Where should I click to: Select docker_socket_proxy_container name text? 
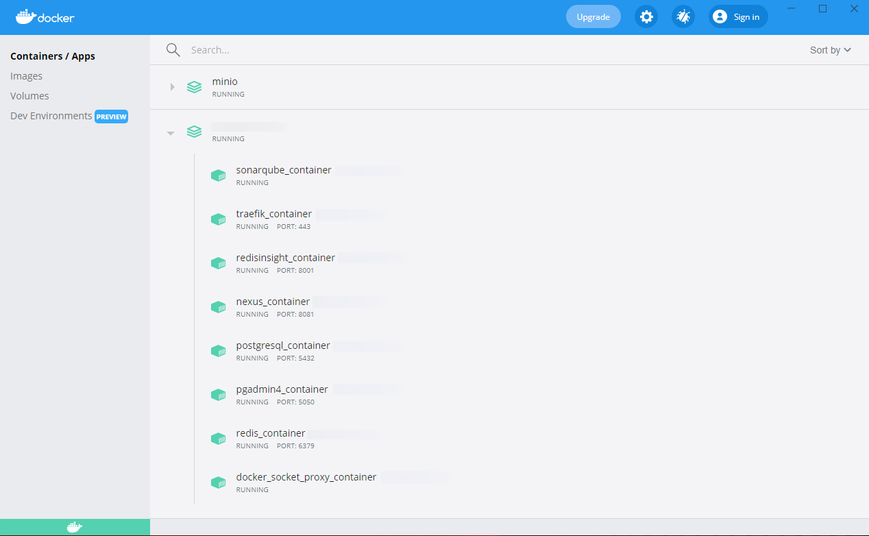pyautogui.click(x=306, y=476)
